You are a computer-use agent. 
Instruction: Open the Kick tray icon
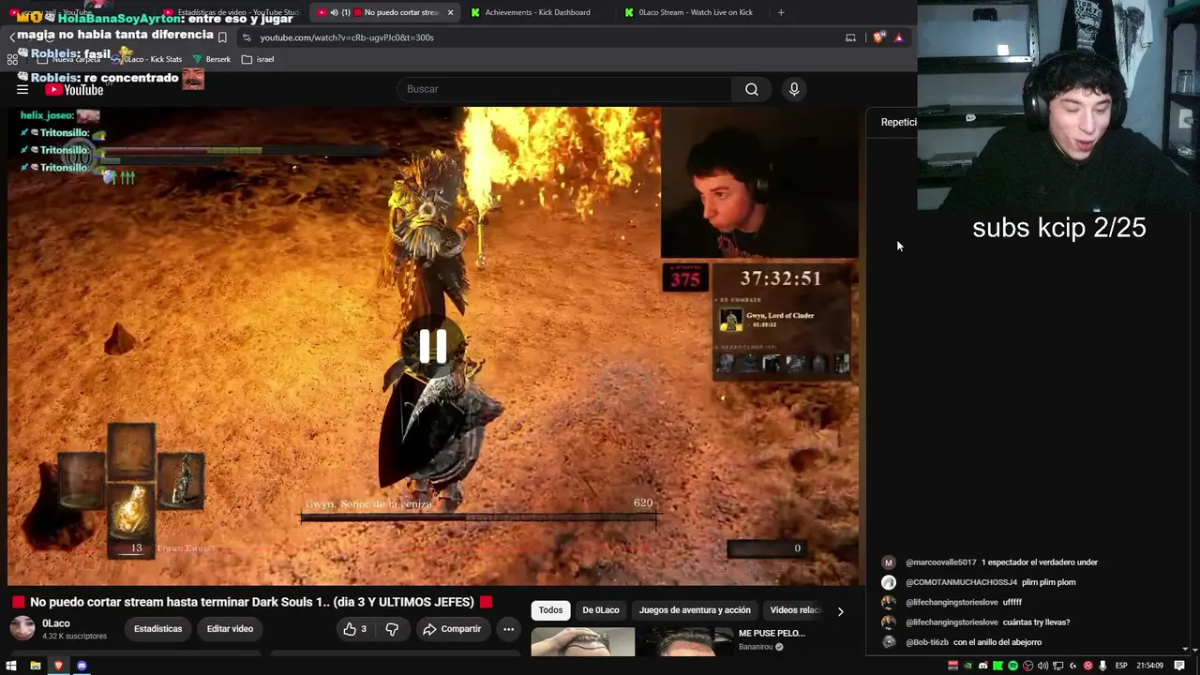(x=997, y=666)
